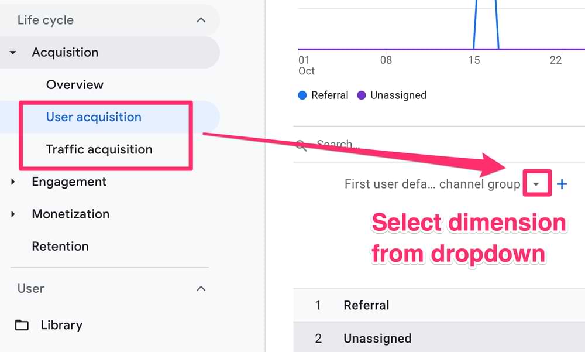
Task: Click the search magnifier icon
Action: click(x=301, y=145)
